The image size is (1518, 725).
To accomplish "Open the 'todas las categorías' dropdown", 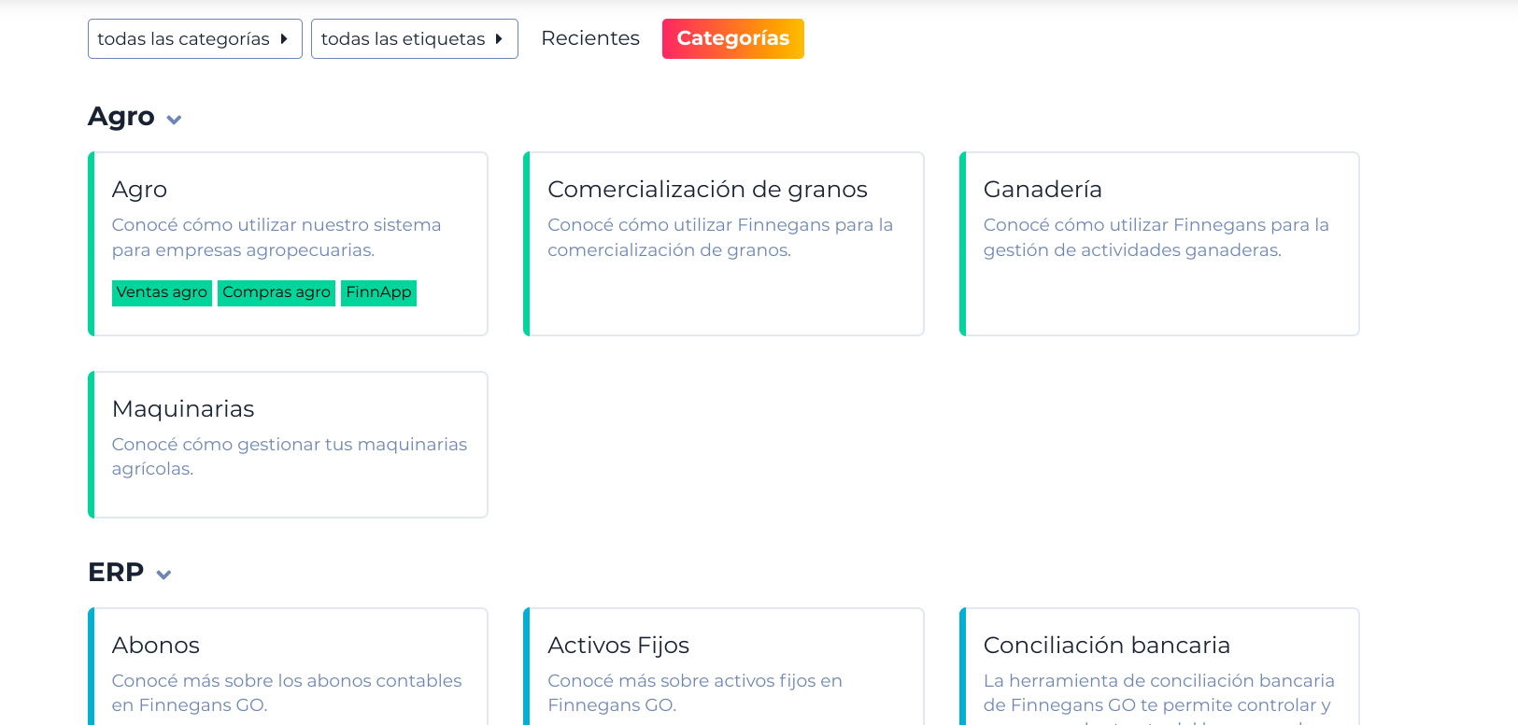I will click(194, 39).
